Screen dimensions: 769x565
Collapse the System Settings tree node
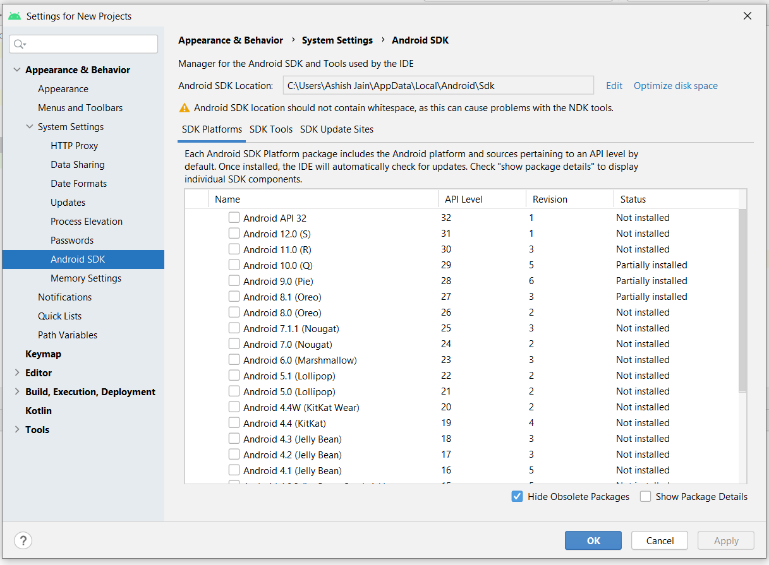[30, 127]
